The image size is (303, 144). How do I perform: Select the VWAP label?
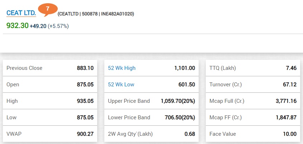(14, 134)
